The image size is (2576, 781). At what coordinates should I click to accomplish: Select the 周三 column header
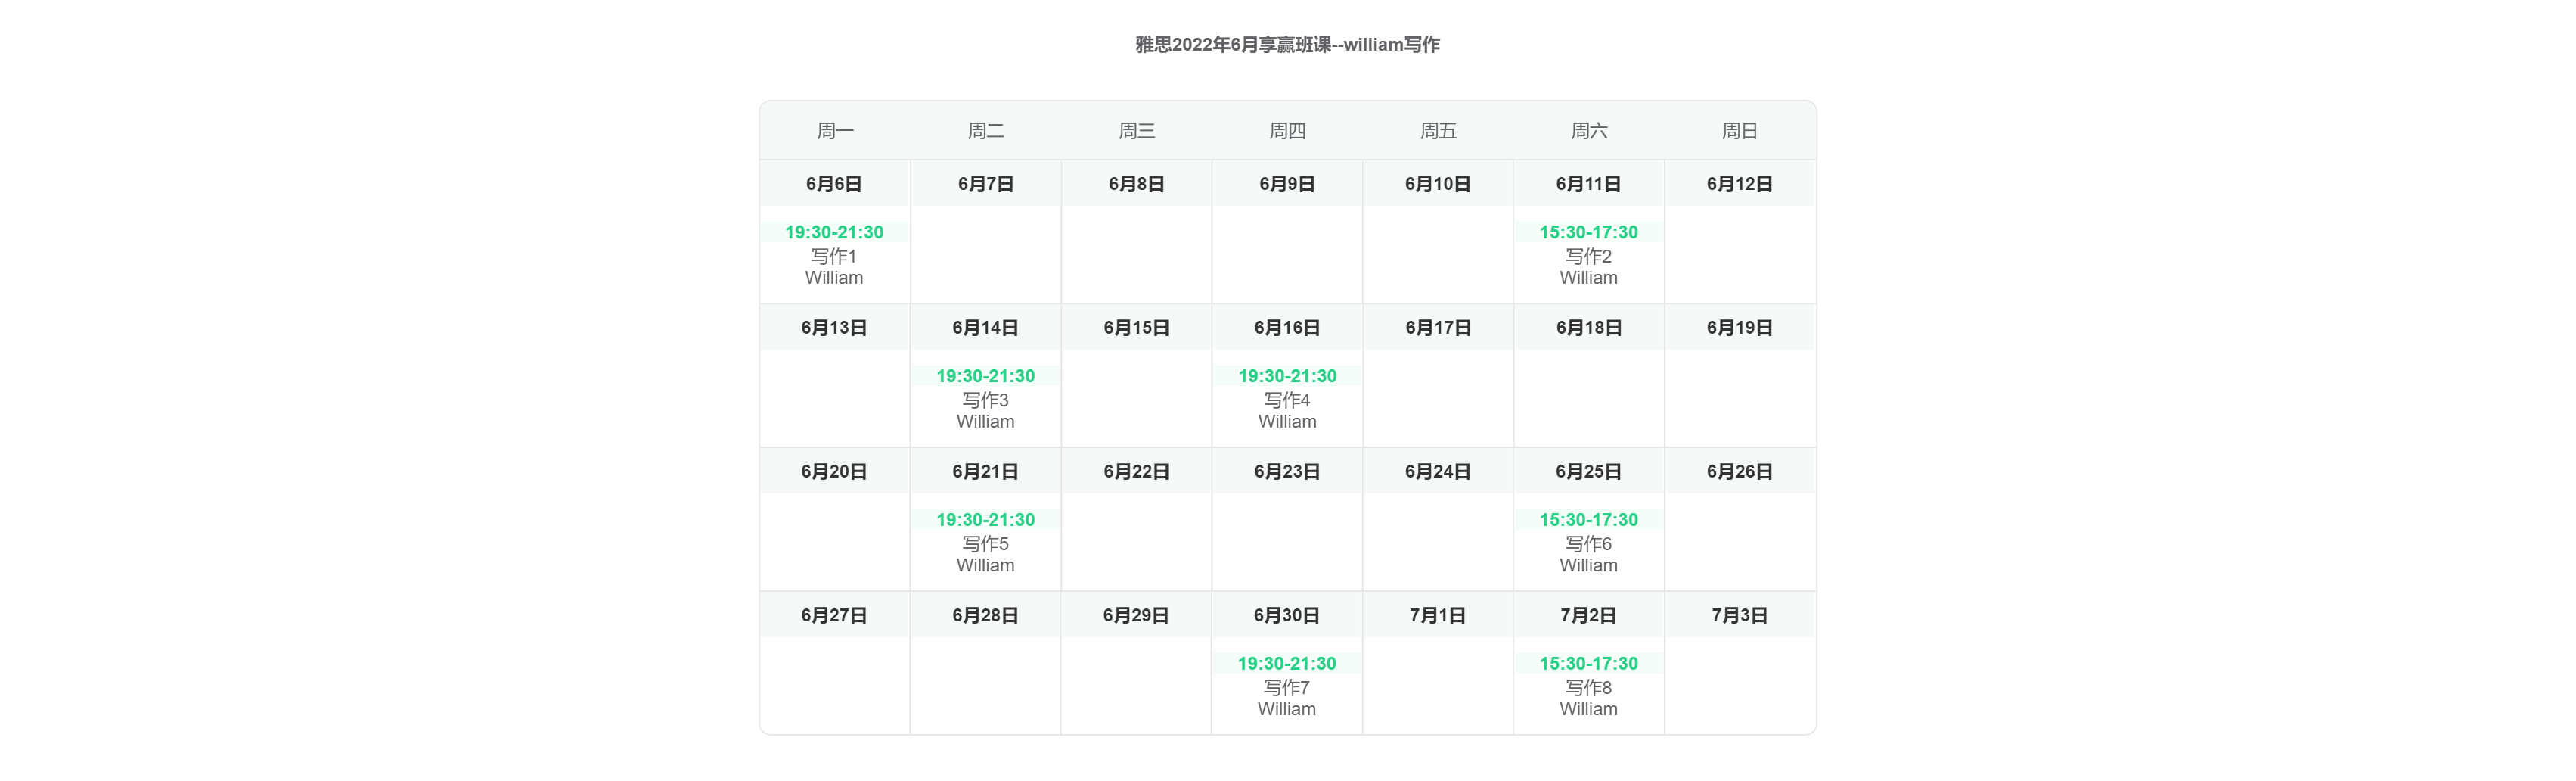coord(1137,131)
